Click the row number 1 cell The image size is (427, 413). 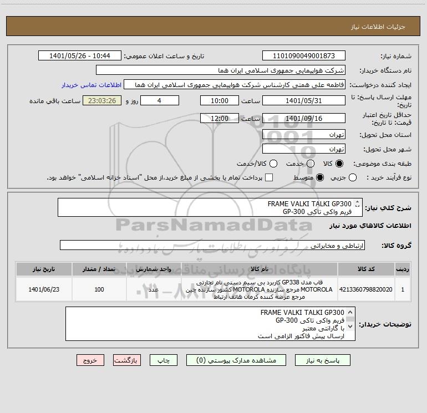tap(403, 289)
